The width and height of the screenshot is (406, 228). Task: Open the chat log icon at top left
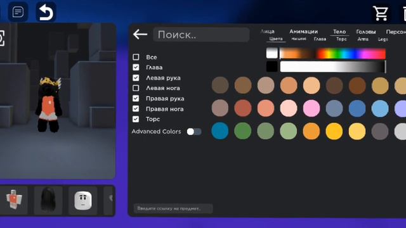pos(18,12)
